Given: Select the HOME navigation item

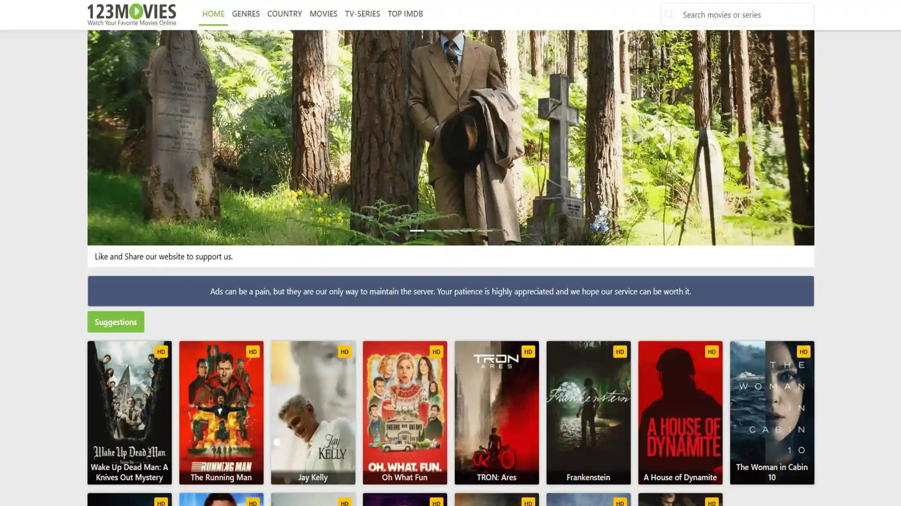Looking at the screenshot, I should [213, 14].
